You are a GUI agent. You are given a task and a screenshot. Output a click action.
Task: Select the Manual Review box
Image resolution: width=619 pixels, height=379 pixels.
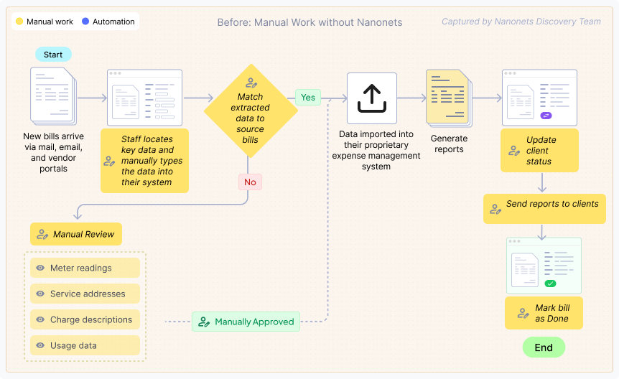[76, 234]
